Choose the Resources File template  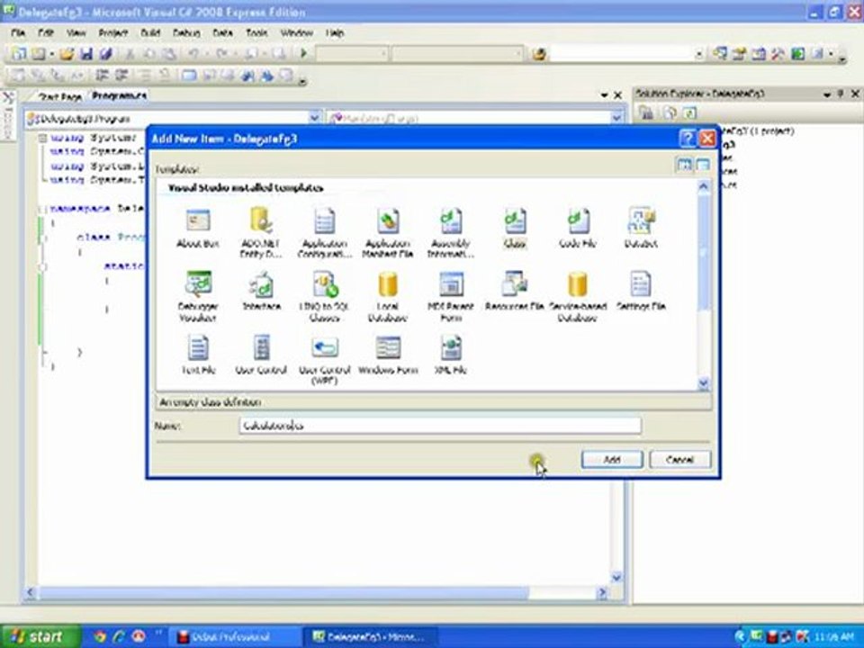pyautogui.click(x=514, y=291)
